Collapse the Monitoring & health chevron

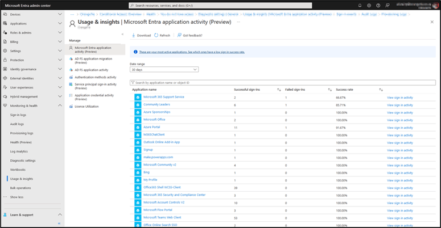(60, 105)
